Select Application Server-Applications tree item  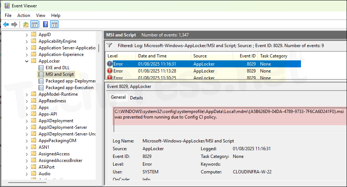coord(67,48)
